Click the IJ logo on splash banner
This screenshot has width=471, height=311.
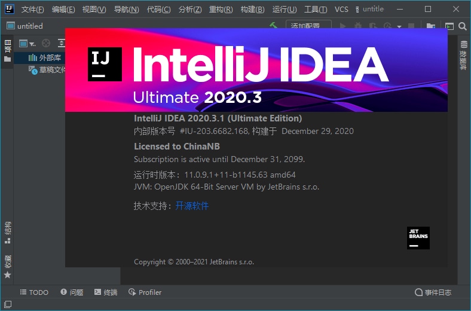click(105, 64)
